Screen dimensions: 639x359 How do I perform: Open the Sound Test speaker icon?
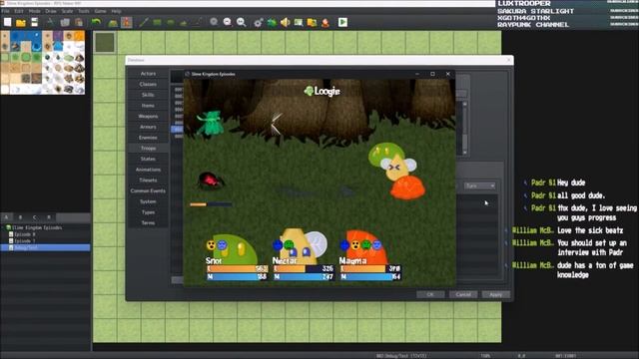click(286, 22)
